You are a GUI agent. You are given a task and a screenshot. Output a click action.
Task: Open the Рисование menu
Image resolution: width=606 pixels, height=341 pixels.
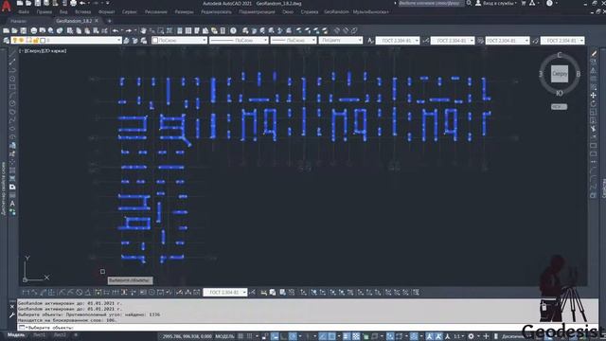tap(155, 12)
